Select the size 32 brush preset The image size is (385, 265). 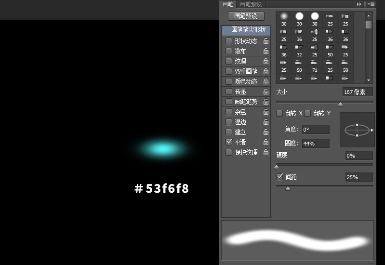click(x=299, y=50)
